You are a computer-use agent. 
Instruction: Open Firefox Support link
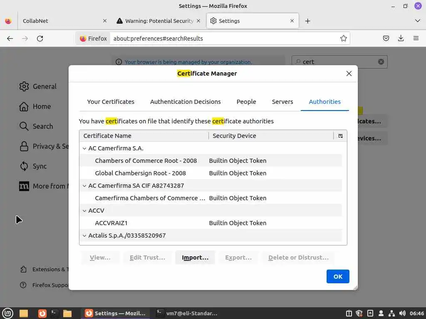(44, 285)
